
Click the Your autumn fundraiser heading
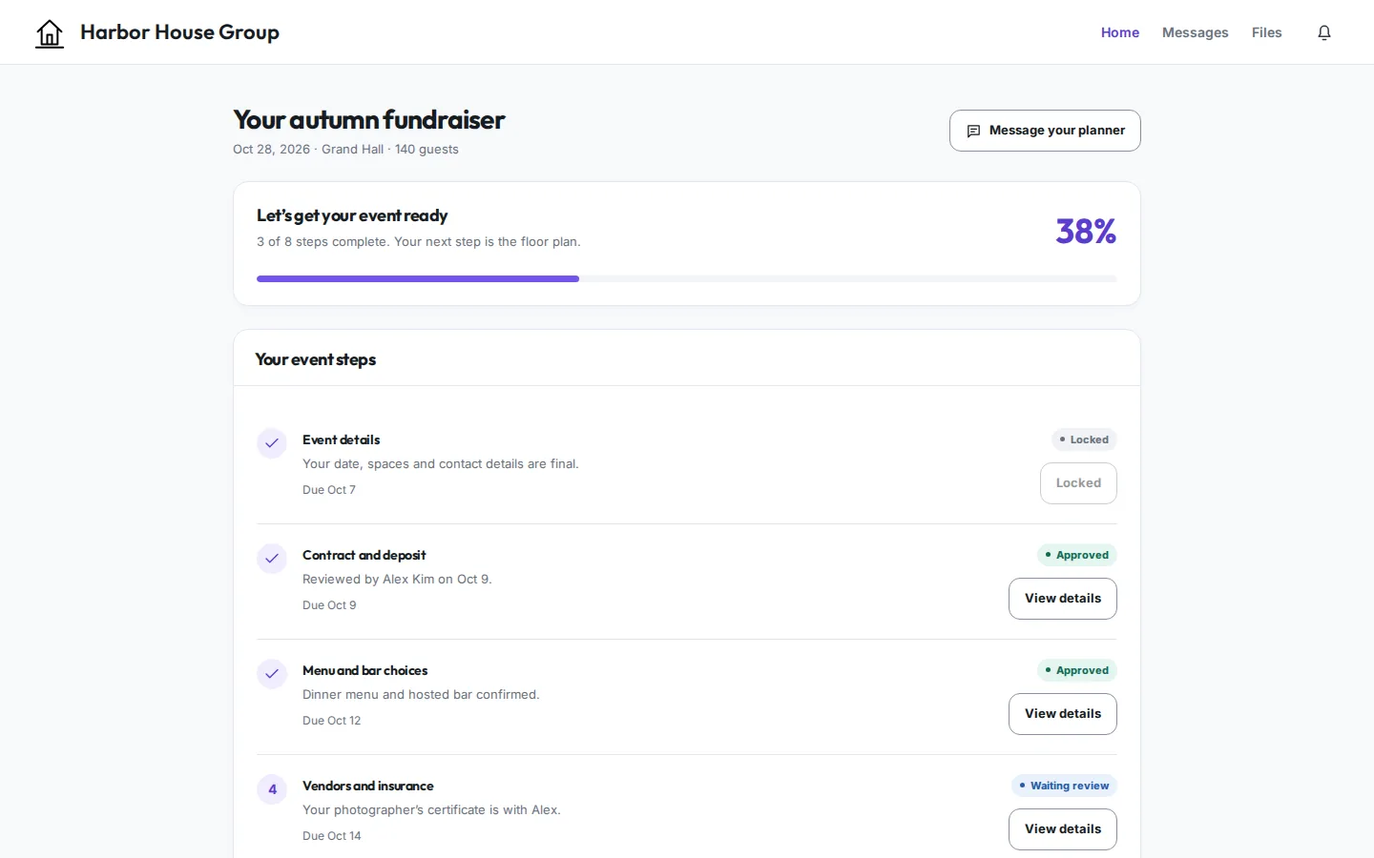point(369,120)
